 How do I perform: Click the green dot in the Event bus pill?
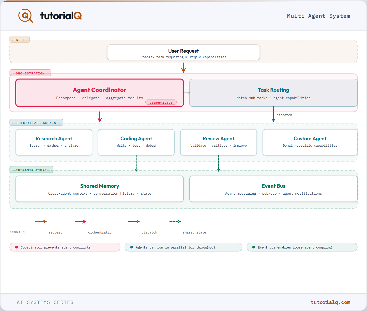[x=254, y=247]
